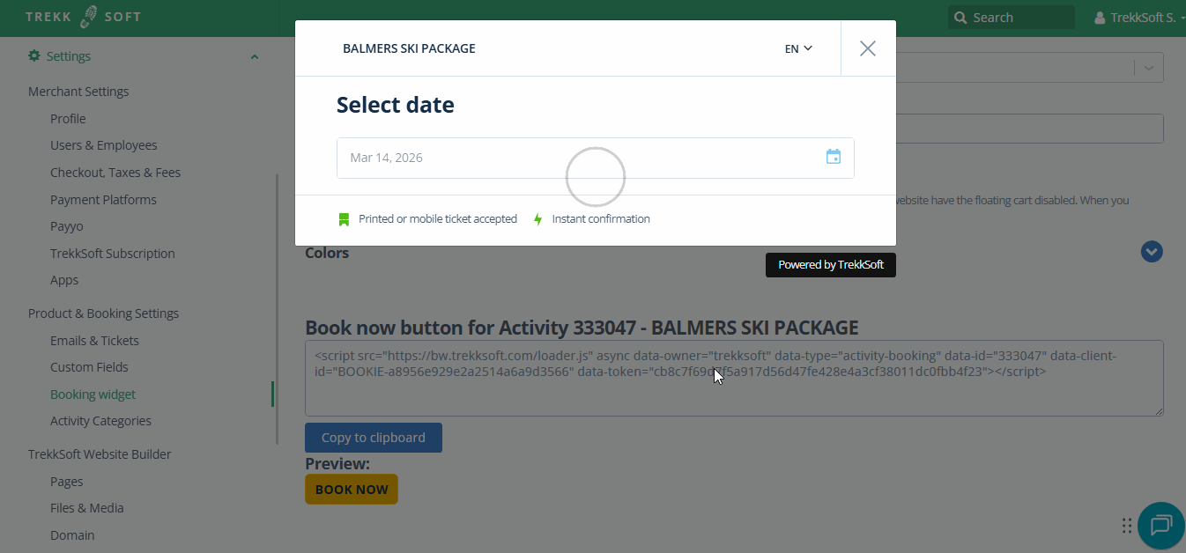Click the Powered by TrekkSoft link
1186x553 pixels.
coord(830,265)
